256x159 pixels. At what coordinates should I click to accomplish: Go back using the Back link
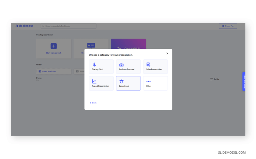93,103
